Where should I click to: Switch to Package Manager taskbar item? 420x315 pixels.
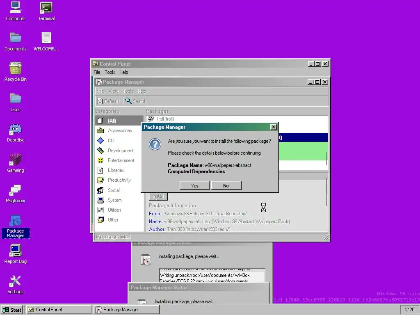point(126,310)
